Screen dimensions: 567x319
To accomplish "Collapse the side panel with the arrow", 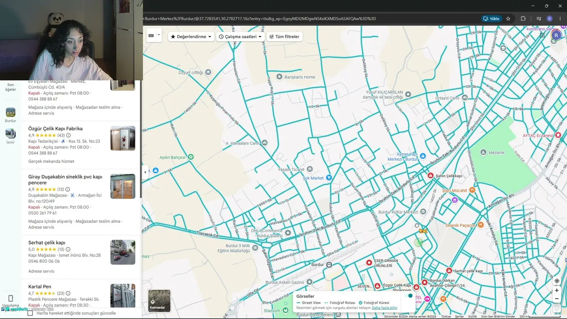I will (145, 172).
